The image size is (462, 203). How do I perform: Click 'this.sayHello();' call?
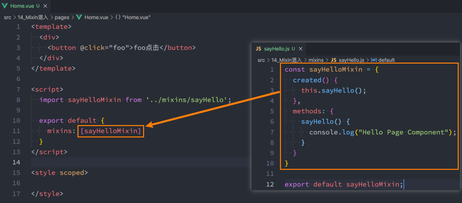pyautogui.click(x=334, y=91)
